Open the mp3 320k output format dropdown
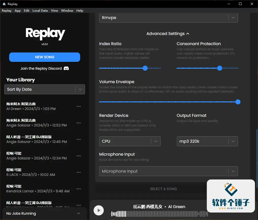 pos(207,141)
